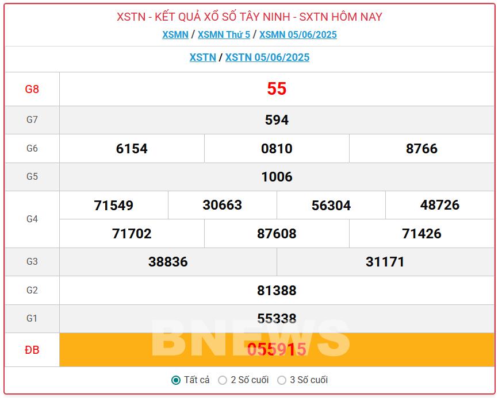Open the XSMN link in header
This screenshot has height=398, width=502.
pyautogui.click(x=175, y=34)
